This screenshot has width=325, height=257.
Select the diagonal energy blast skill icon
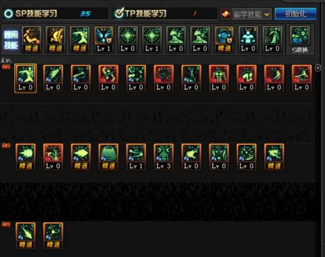(x=25, y=236)
